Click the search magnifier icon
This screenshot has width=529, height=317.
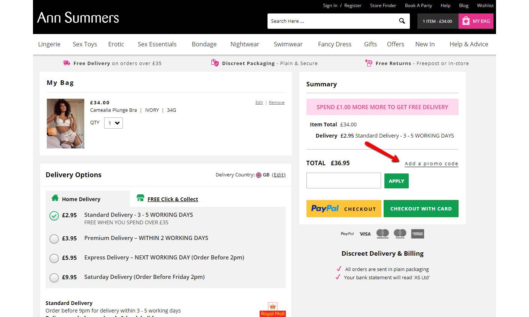[402, 21]
